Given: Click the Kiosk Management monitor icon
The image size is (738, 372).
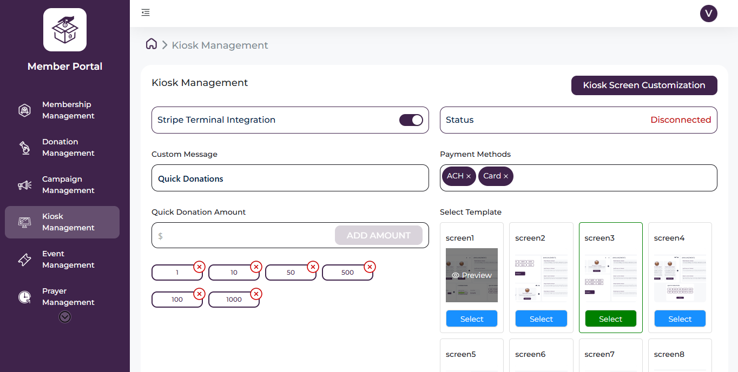Looking at the screenshot, I should pyautogui.click(x=24, y=222).
